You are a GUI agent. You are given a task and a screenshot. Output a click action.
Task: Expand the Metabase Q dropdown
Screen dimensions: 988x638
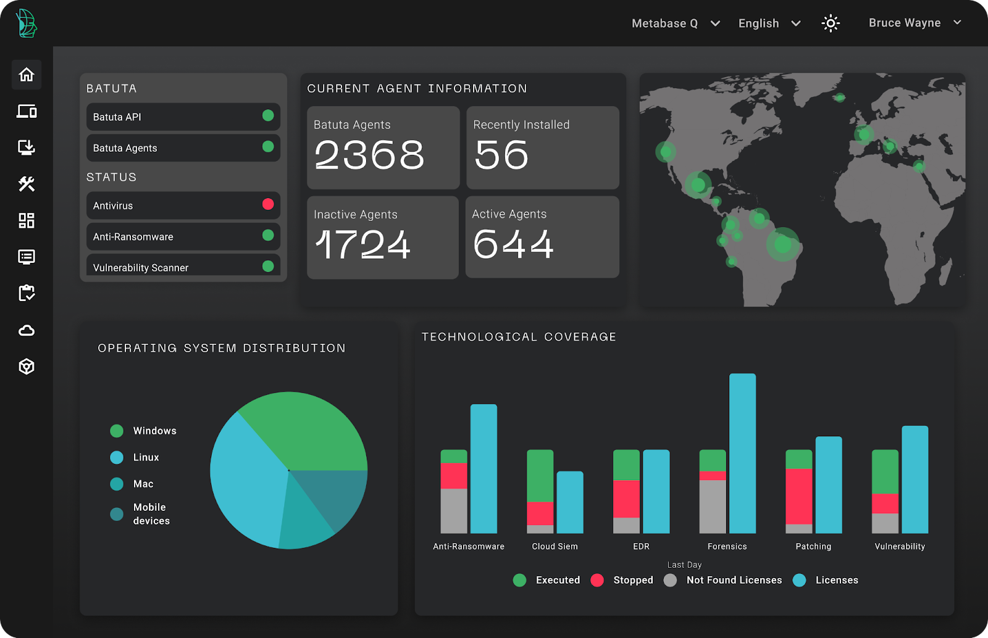[676, 23]
